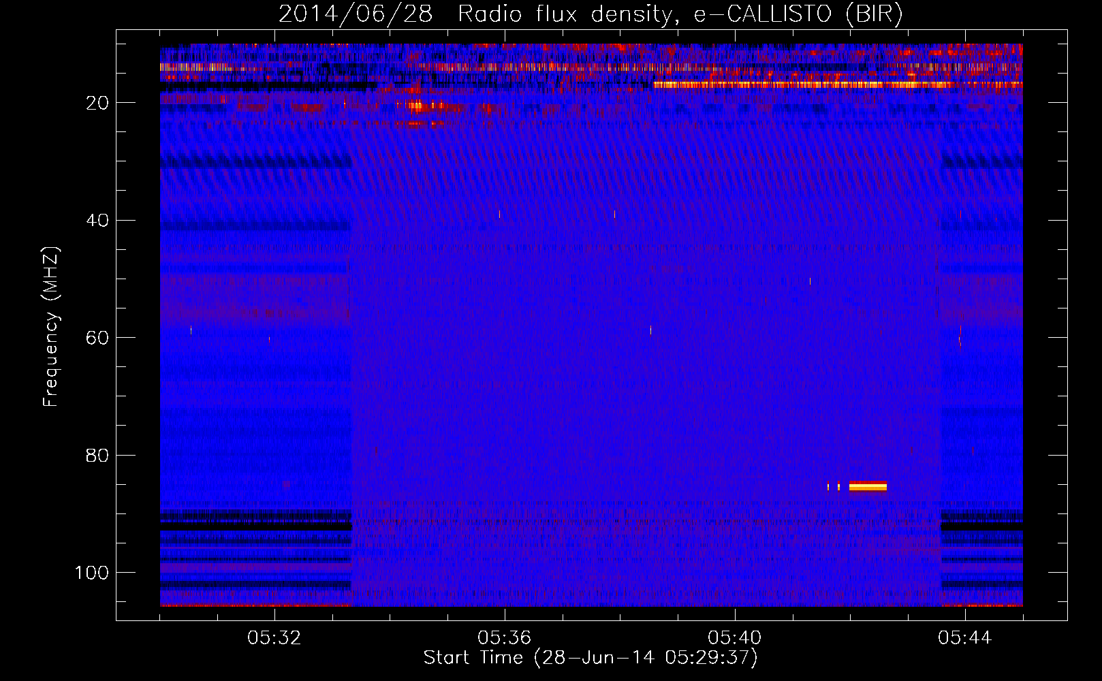Select the 60 MHz frequency tick label

(98, 338)
